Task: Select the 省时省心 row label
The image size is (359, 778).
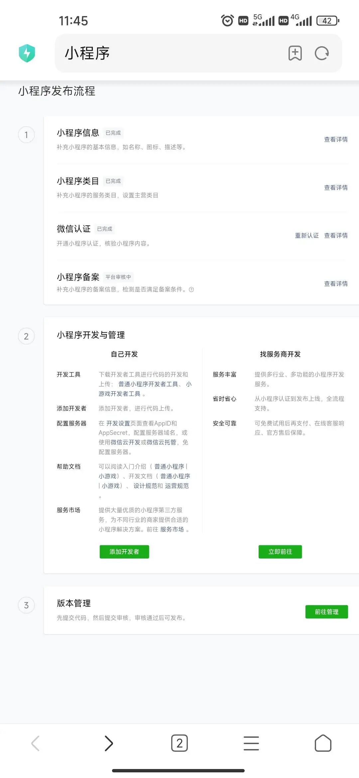Action: (x=225, y=399)
